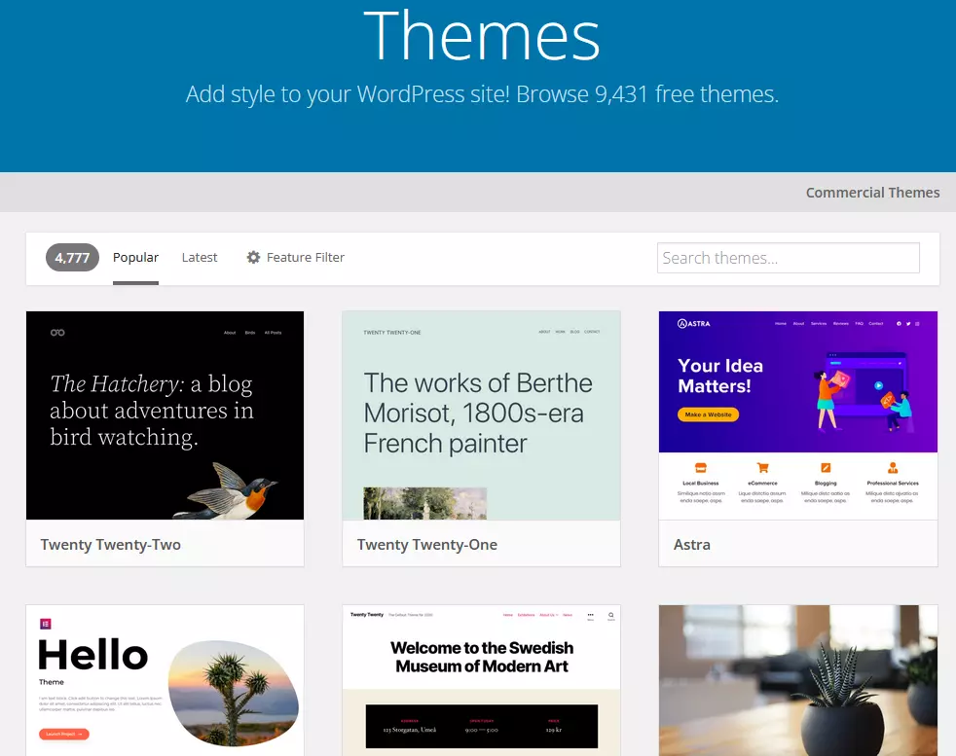Click the Professional Services icon in Astra preview

(893, 468)
